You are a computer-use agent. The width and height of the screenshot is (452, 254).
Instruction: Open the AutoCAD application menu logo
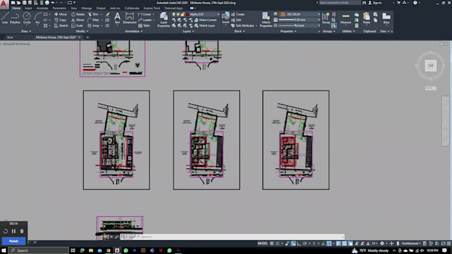pyautogui.click(x=4, y=5)
